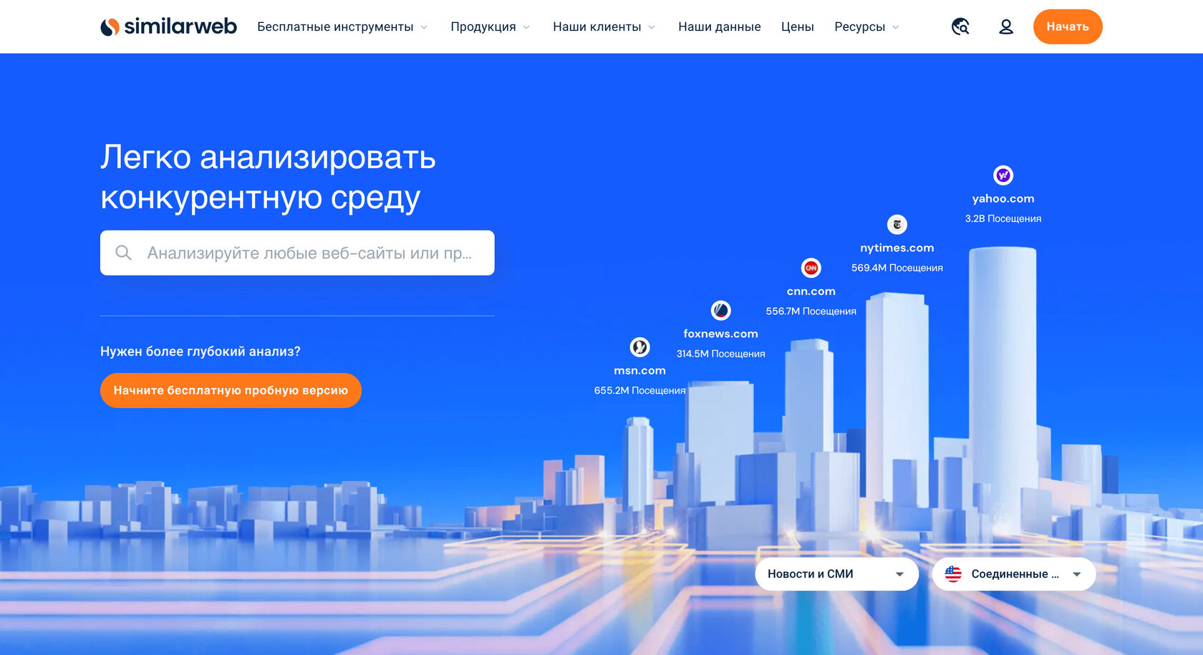Click 569.4M Посещения text
1203x655 pixels.
click(x=897, y=268)
